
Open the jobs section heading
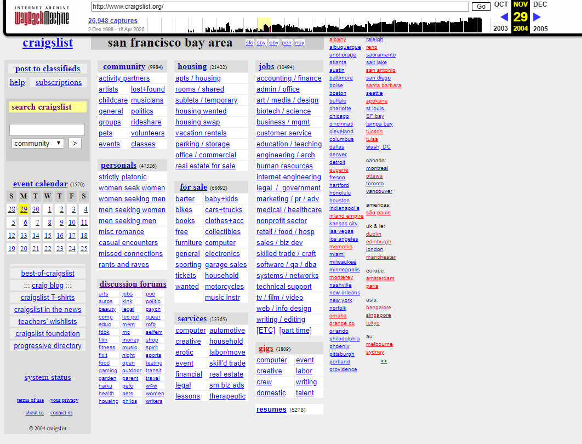[x=266, y=66]
